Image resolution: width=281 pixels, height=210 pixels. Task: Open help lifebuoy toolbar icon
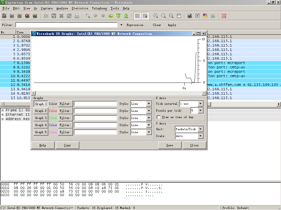coord(224,16)
